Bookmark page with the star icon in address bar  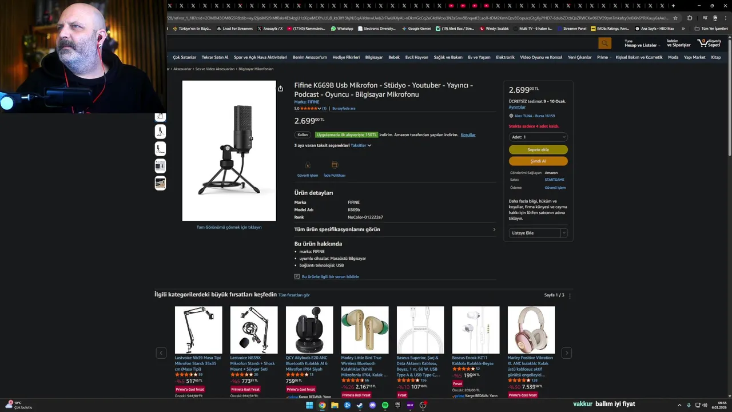click(675, 18)
